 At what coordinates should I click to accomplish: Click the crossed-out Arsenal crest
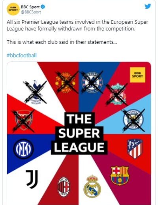click(23, 121)
